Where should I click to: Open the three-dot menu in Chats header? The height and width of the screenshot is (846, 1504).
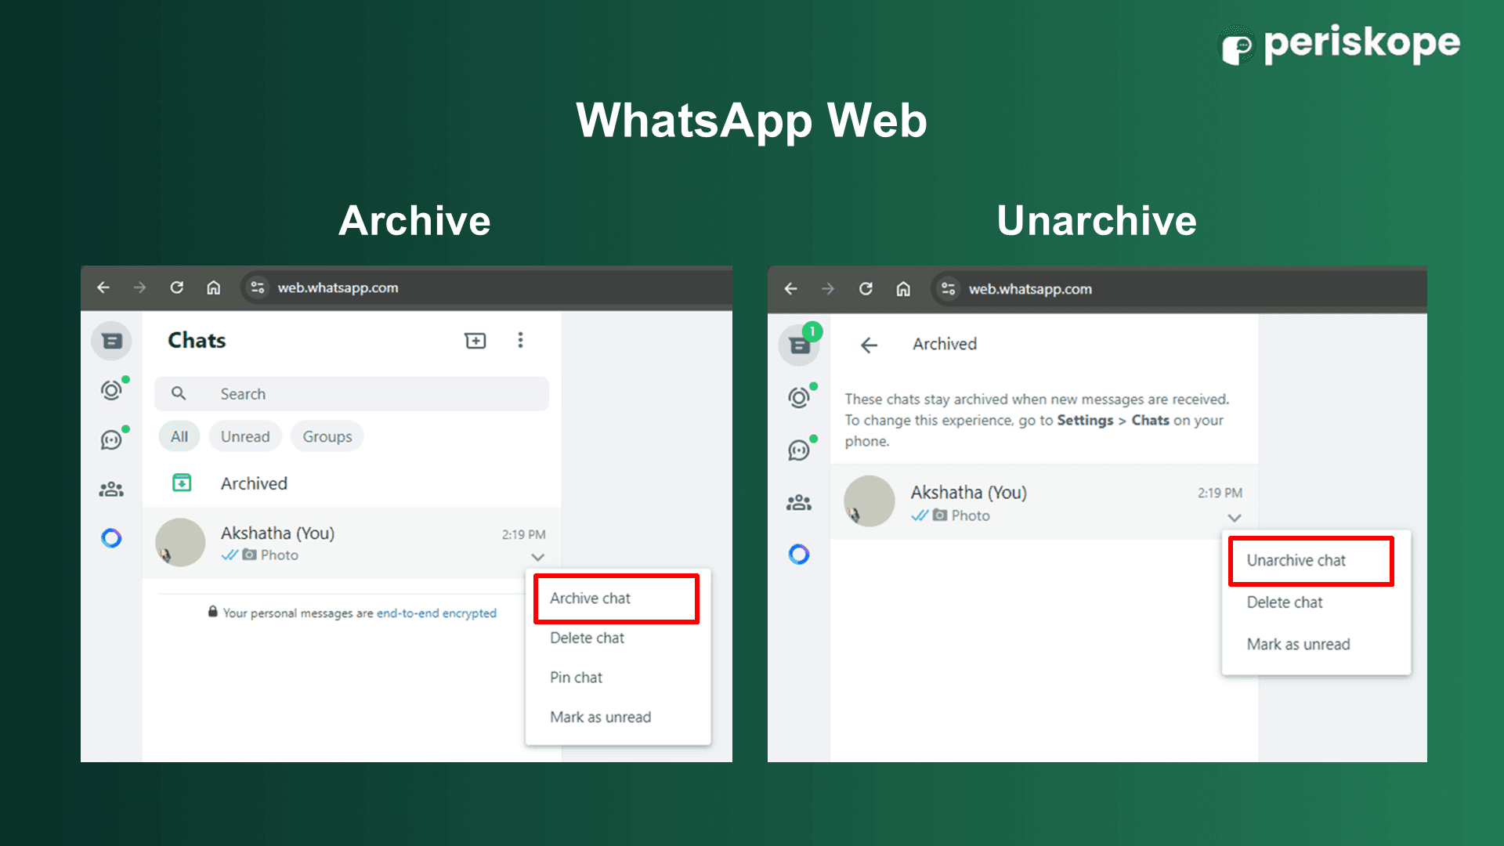(520, 341)
